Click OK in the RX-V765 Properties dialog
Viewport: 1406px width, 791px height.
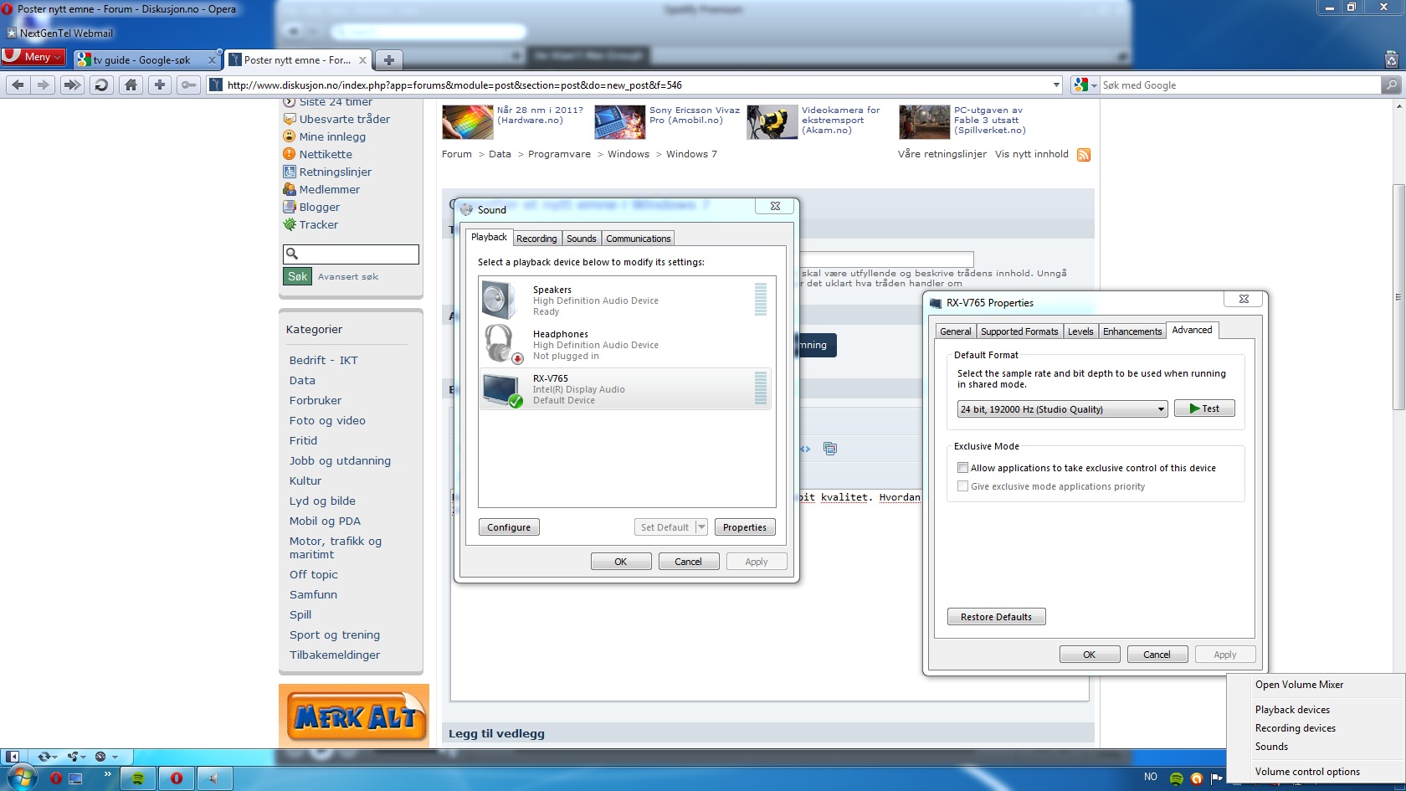1090,655
